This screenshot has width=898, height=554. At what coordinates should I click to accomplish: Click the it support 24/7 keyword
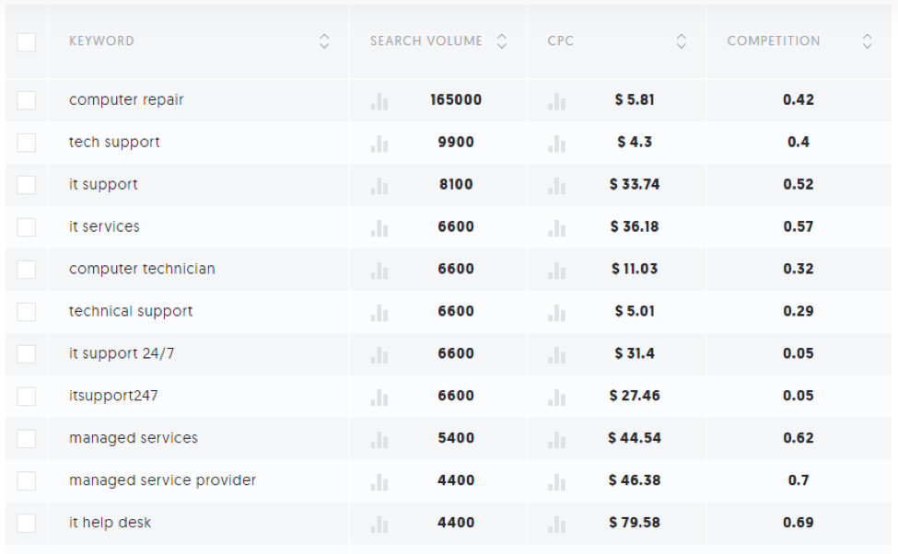122,353
